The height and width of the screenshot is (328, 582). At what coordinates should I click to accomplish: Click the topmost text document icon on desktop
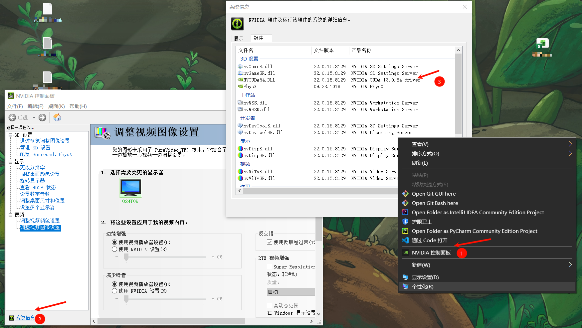[x=48, y=9]
